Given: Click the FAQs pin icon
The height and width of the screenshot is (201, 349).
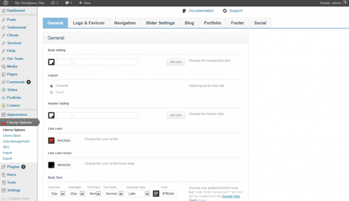Looking at the screenshot, I should [x=3, y=51].
